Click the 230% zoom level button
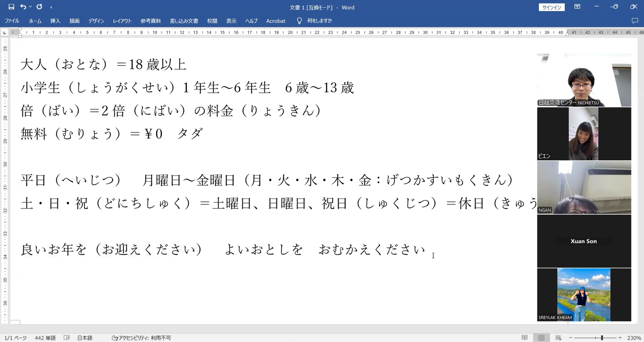The width and height of the screenshot is (644, 342). (x=634, y=338)
